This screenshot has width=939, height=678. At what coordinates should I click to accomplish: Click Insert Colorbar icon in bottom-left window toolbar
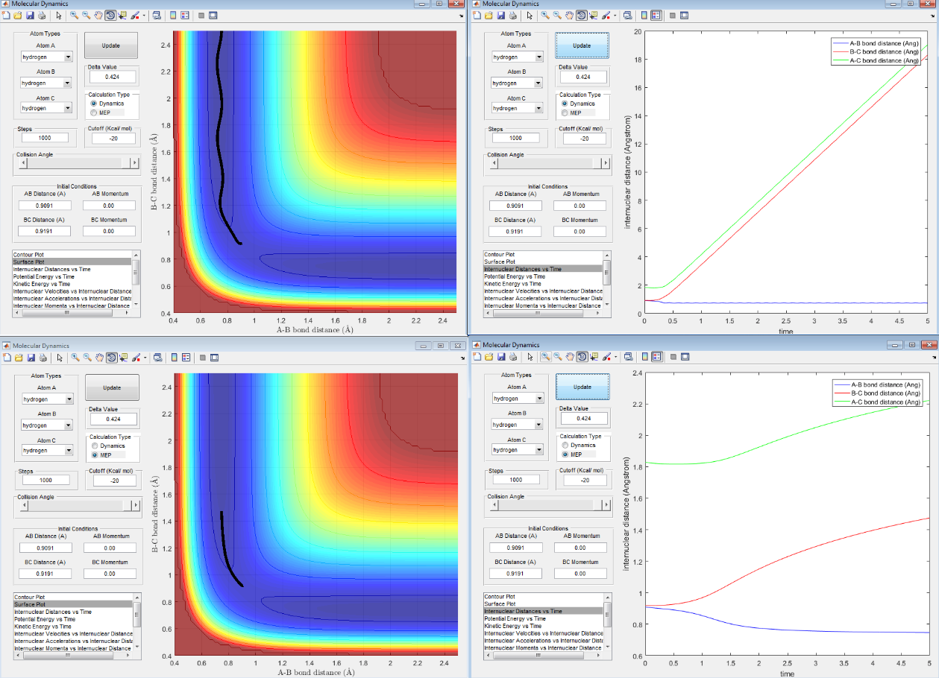[172, 357]
